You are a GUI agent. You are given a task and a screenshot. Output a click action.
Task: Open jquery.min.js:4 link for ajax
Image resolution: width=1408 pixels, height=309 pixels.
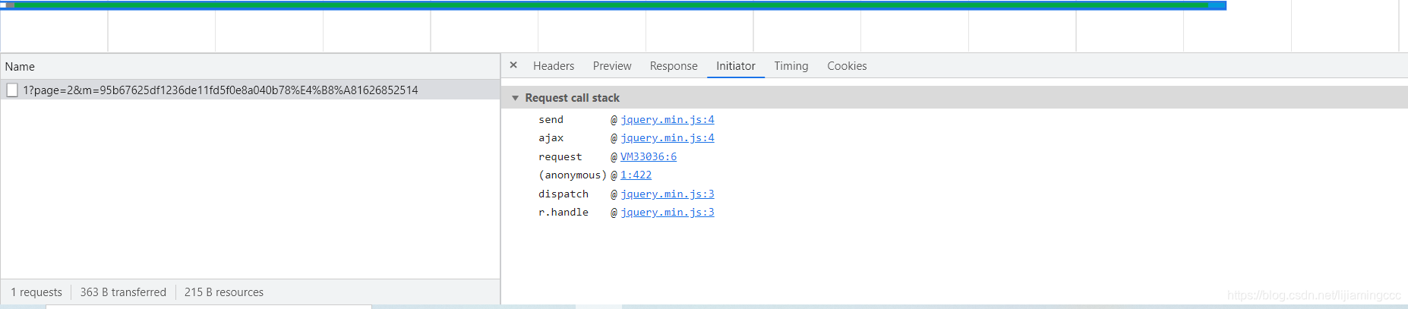(668, 137)
